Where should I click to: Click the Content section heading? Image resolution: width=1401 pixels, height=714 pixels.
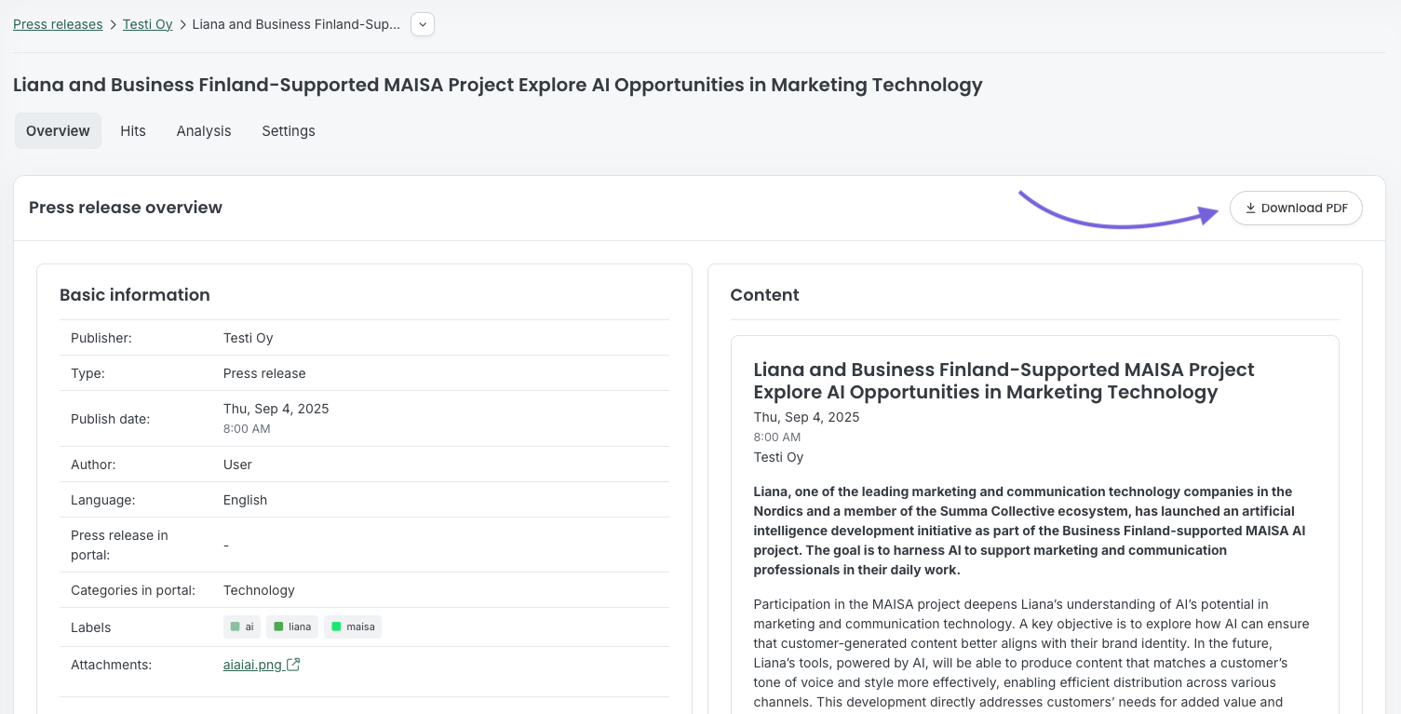pos(765,295)
